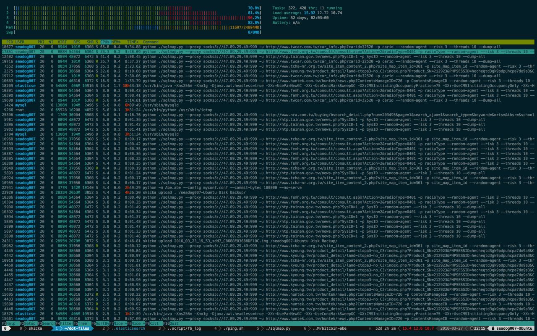Sort by the TIME+ column header
The height and width of the screenshot is (336, 537).
(x=133, y=42)
